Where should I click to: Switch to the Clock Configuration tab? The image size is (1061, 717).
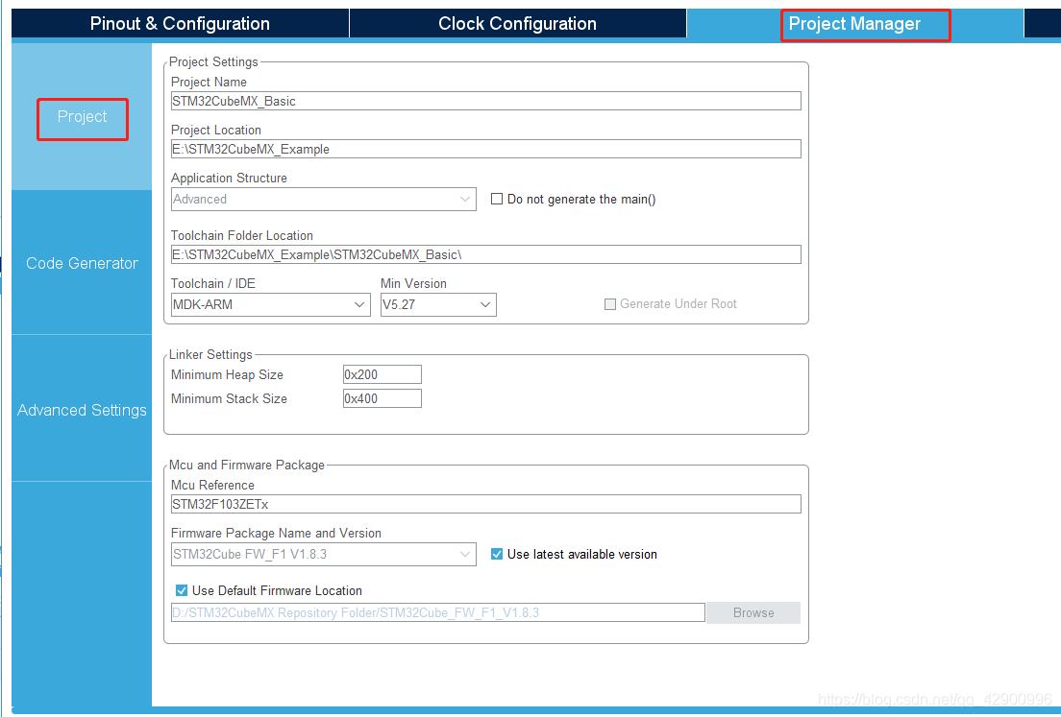[x=518, y=24]
